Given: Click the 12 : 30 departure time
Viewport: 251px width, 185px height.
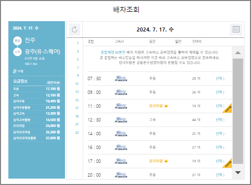Looking at the screenshot, I should [x=94, y=120].
